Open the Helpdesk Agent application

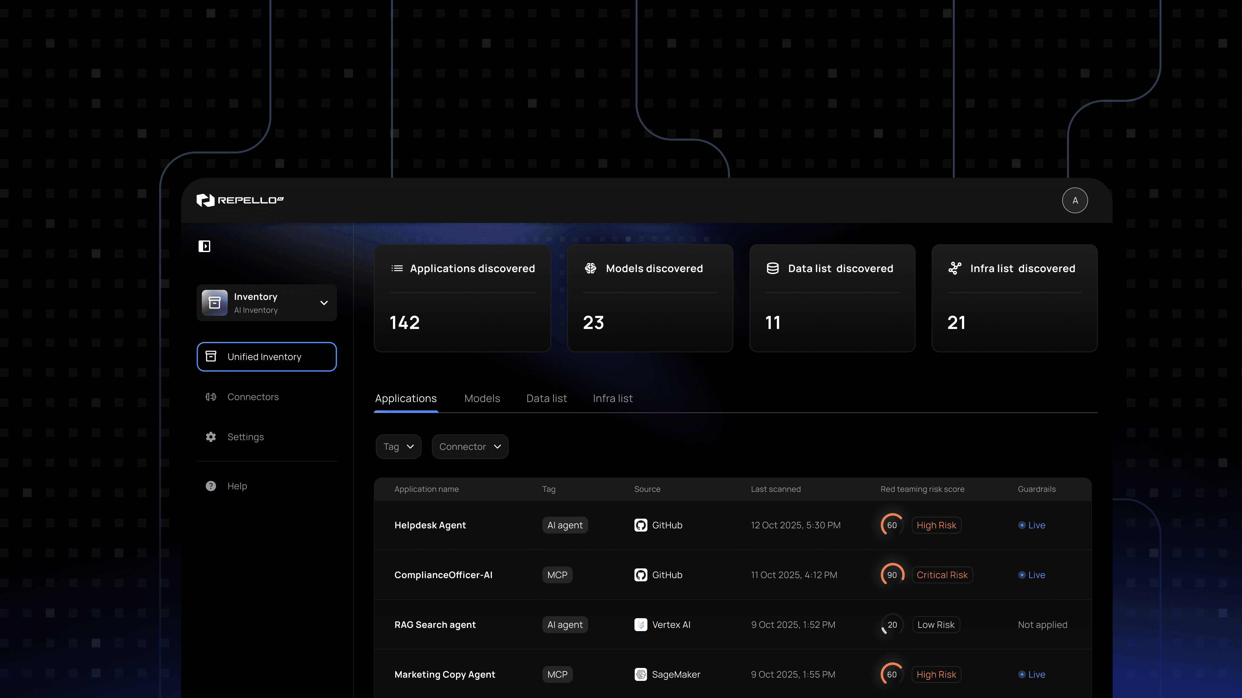pyautogui.click(x=430, y=525)
